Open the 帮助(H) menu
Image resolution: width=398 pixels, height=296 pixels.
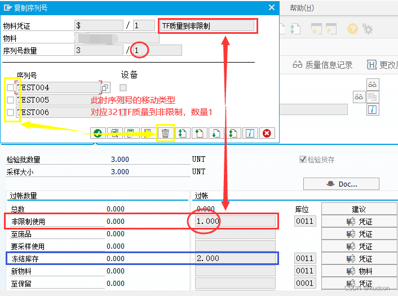click(x=302, y=8)
